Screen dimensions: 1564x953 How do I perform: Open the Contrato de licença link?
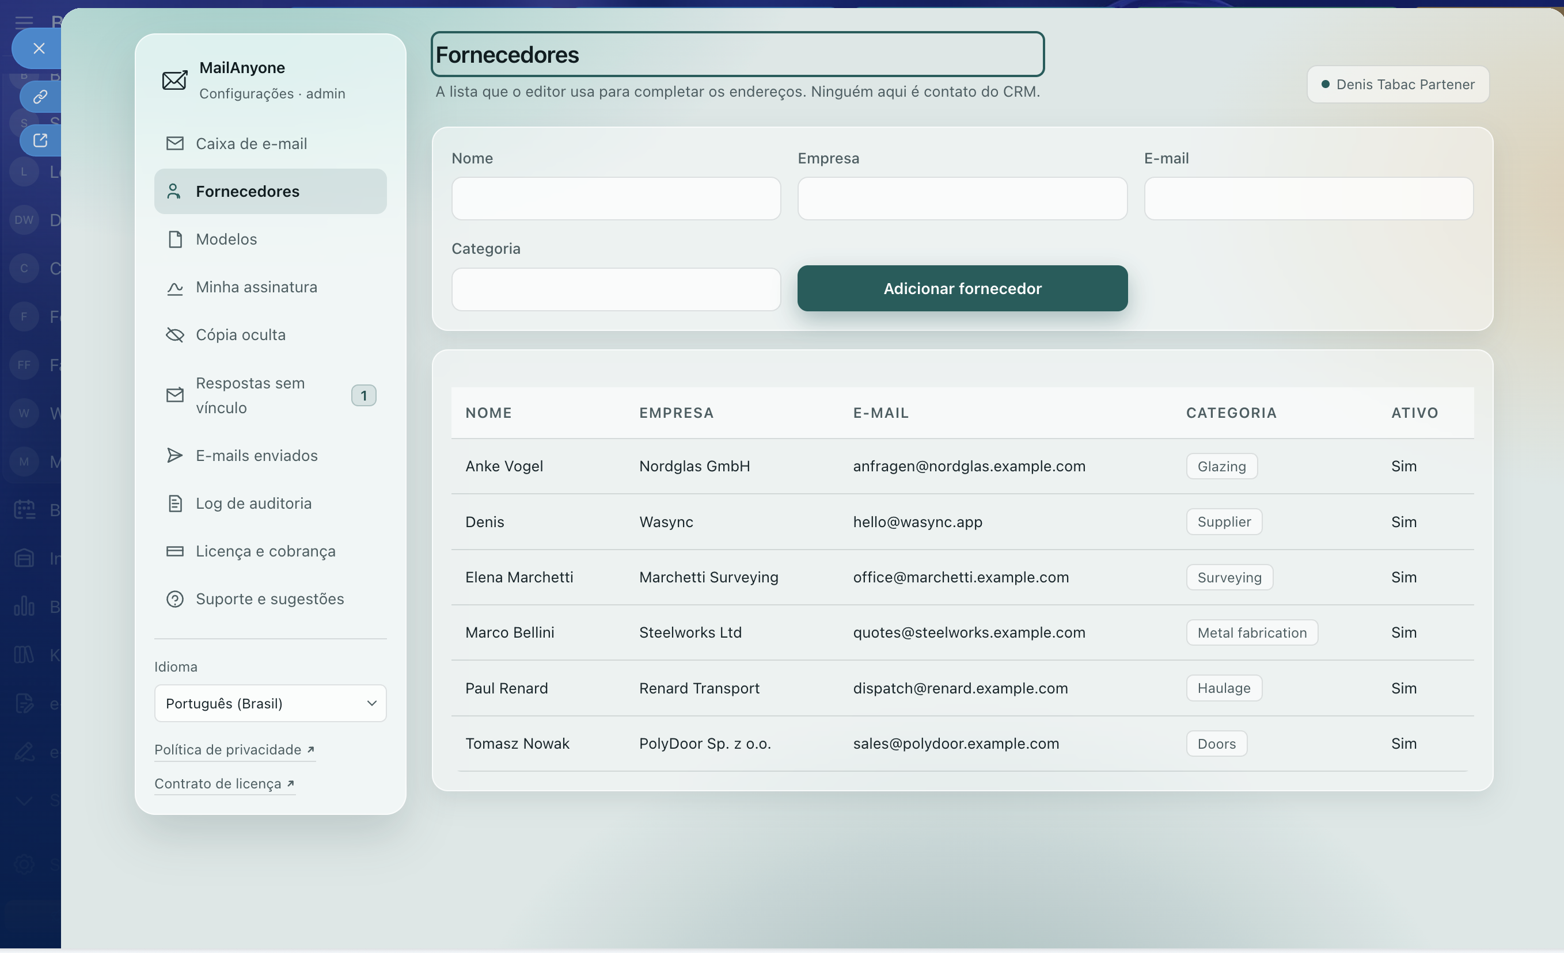click(225, 784)
